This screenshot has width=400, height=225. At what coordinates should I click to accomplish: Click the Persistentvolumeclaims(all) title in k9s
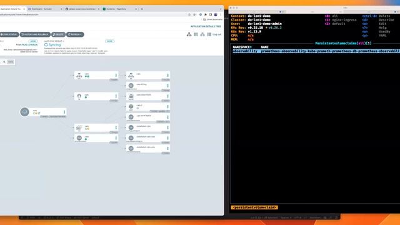(343, 43)
